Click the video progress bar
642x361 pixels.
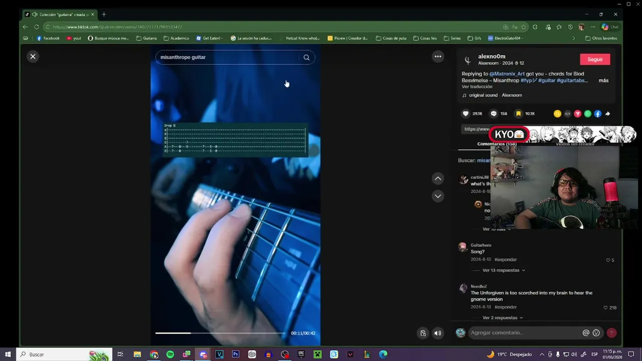click(x=220, y=333)
